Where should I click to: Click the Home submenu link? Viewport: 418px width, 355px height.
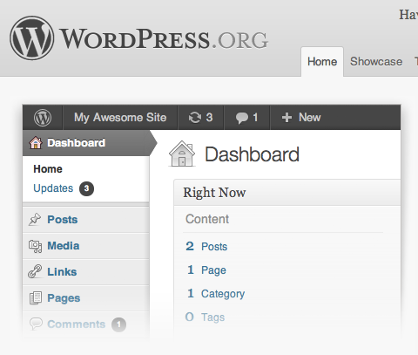[48, 169]
